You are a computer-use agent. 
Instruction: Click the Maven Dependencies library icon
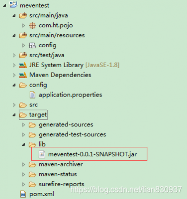(23, 75)
